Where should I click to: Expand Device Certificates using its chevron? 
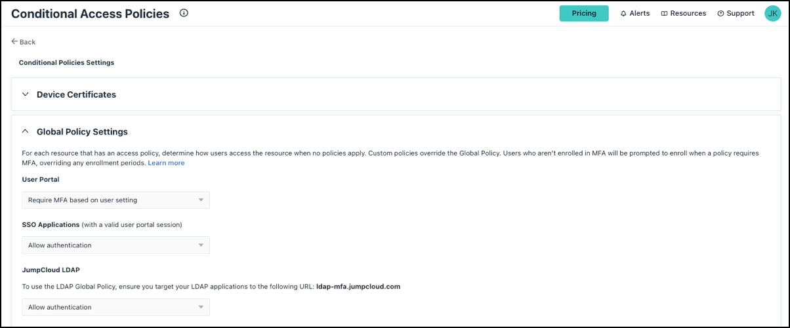26,94
